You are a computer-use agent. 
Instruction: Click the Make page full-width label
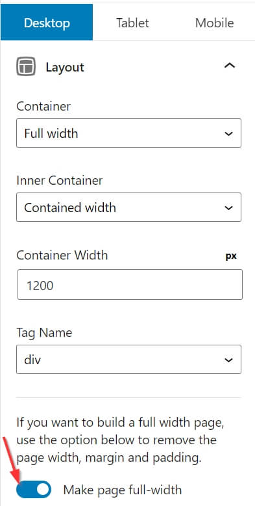coord(123,490)
